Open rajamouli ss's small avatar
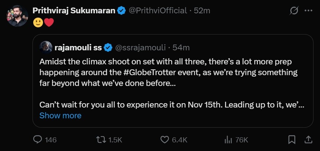 (x=46, y=47)
